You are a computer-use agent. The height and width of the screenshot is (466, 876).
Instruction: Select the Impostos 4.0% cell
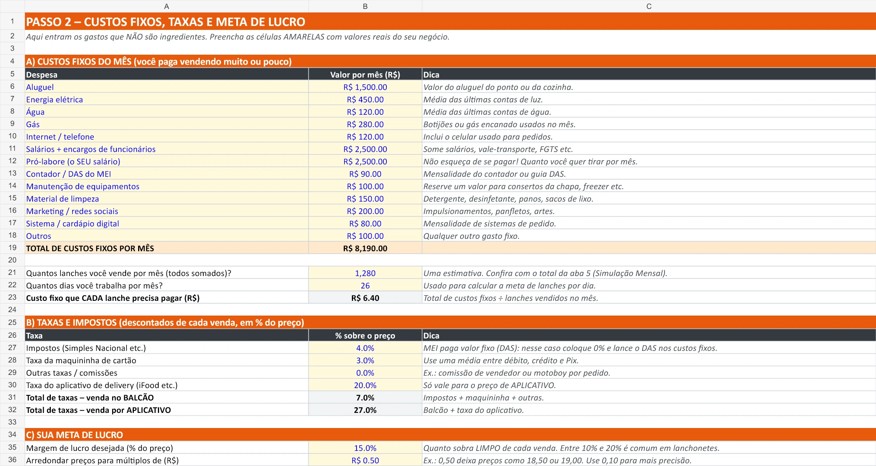point(365,348)
